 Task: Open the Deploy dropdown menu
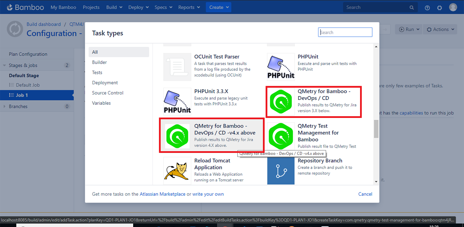pos(138,7)
